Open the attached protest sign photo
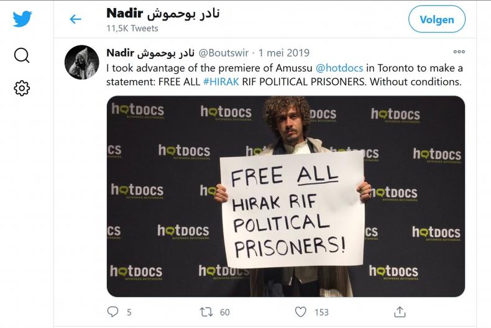The height and width of the screenshot is (328, 491). click(x=286, y=196)
